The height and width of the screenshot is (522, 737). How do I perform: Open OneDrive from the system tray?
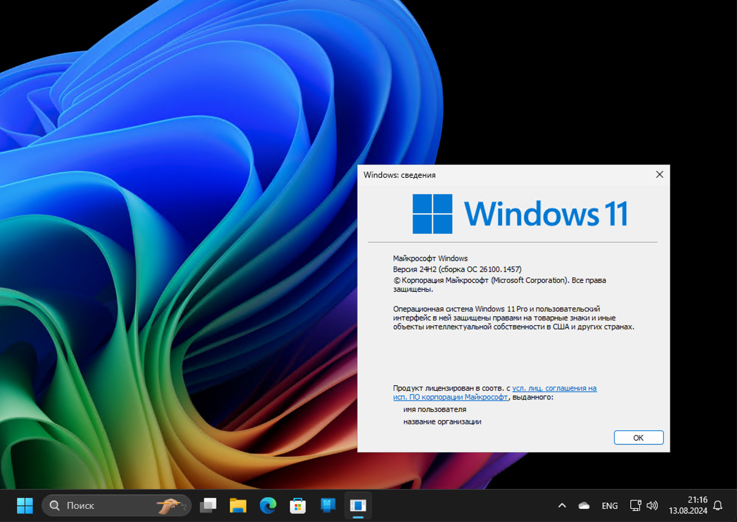point(583,505)
